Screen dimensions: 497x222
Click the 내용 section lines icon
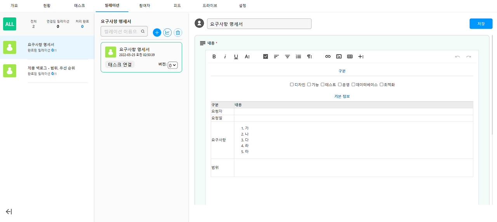pyautogui.click(x=203, y=43)
